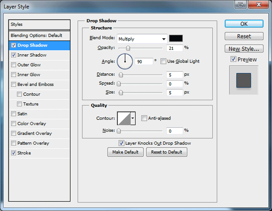Screen dimensions: 272x211
Task: Focus the Angle value field
Action: (144, 62)
